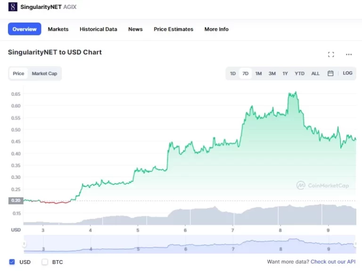Click the 0.55 y-axis label
This screenshot has height=271, width=362.
[x=16, y=118]
